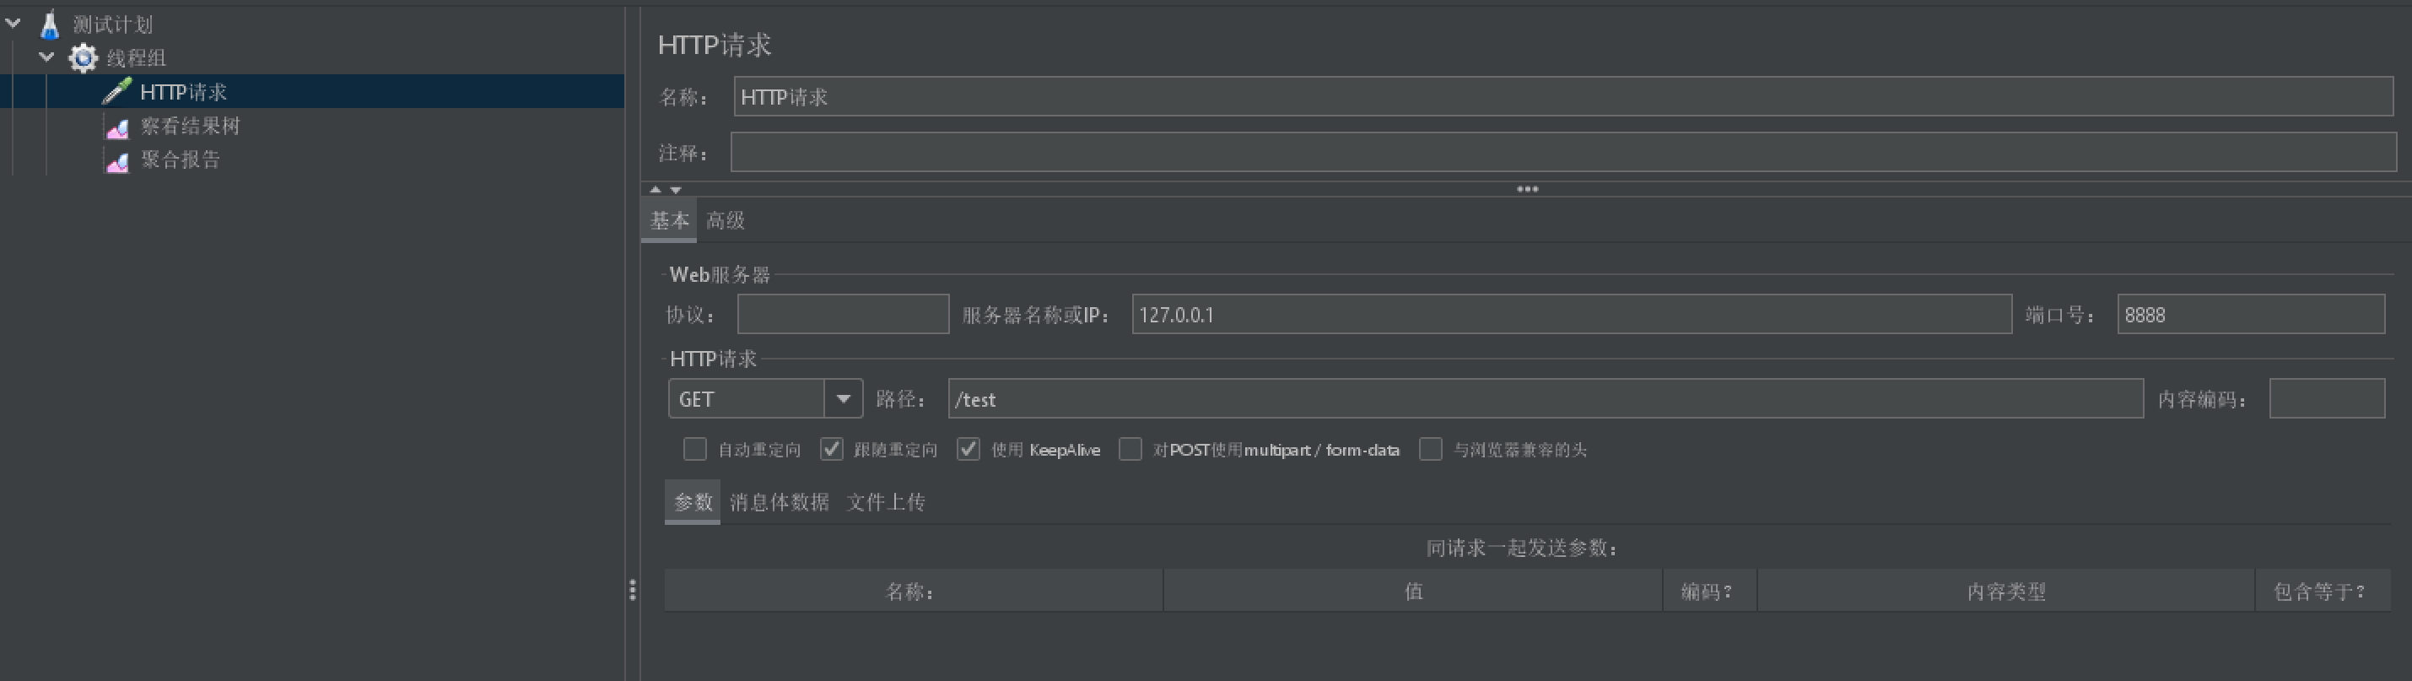The height and width of the screenshot is (681, 2412).
Task: Click the GET method dropdown arrow
Action: point(843,398)
